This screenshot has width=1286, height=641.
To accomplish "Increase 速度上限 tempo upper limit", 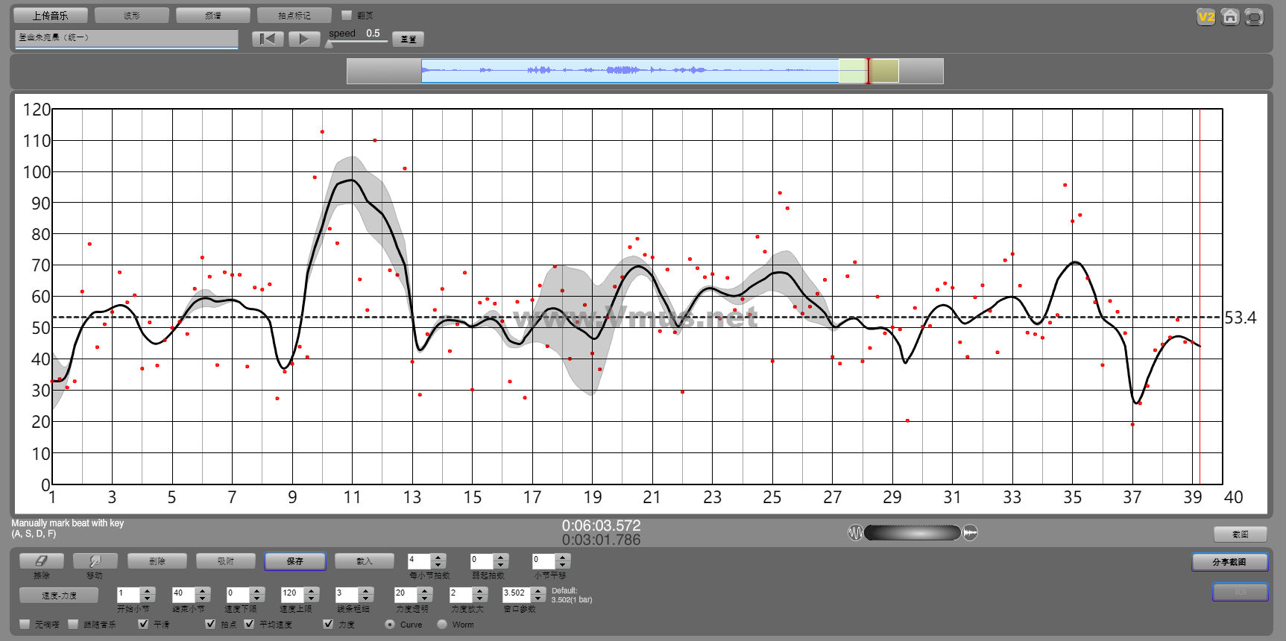I will click(x=312, y=590).
